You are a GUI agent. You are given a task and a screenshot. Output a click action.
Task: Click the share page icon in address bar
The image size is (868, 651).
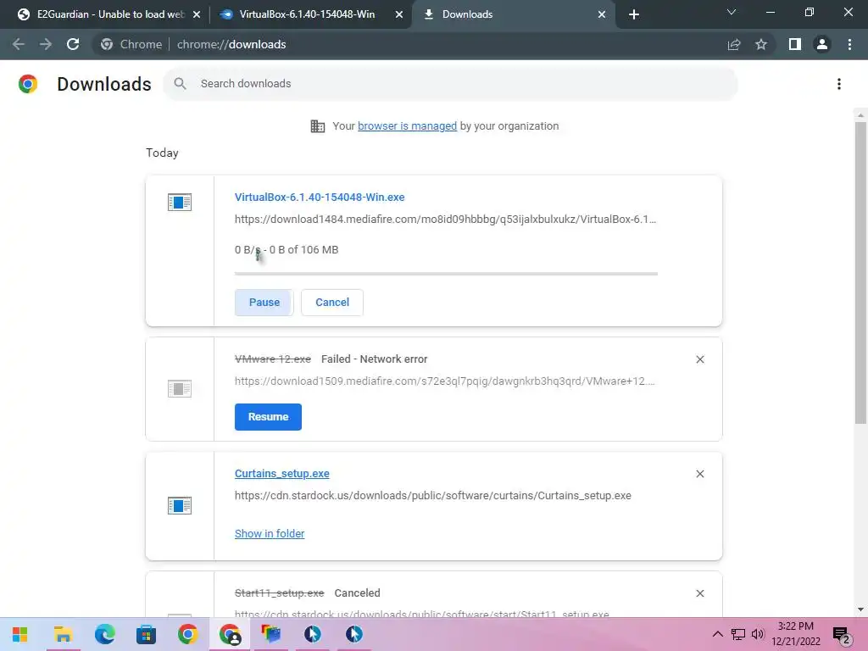(734, 44)
